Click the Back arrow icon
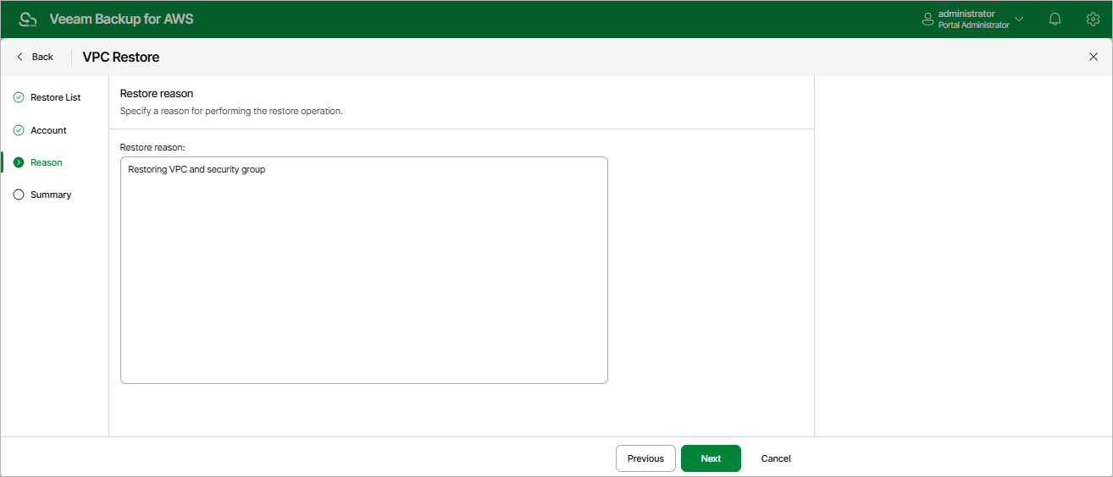1113x477 pixels. 20,57
